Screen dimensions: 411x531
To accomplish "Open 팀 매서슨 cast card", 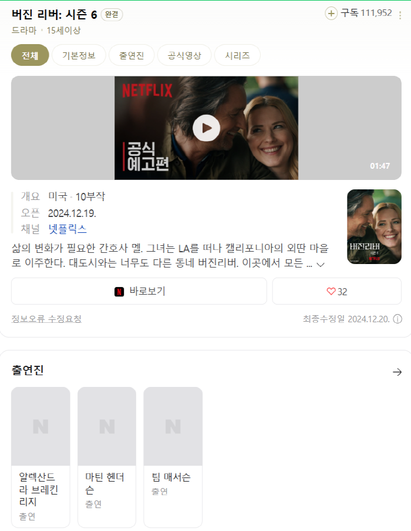I will pos(173,456).
